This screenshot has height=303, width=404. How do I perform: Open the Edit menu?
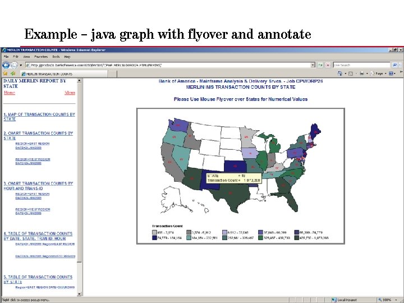[16, 57]
